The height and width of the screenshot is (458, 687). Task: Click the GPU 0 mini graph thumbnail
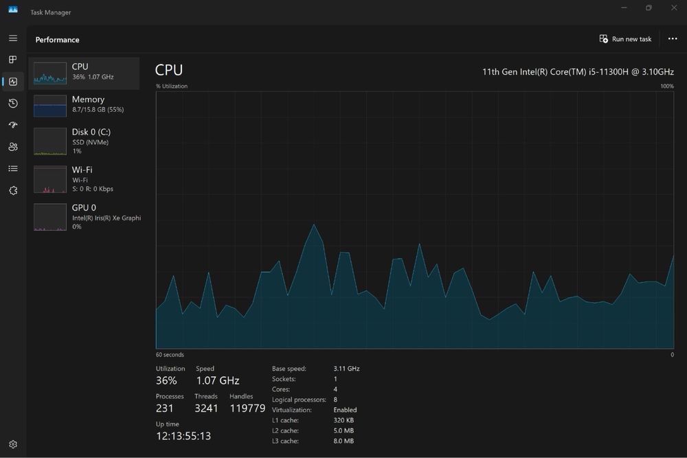coord(50,217)
